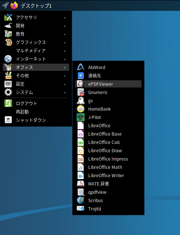Click the HomeBank coin icon

[81, 109]
